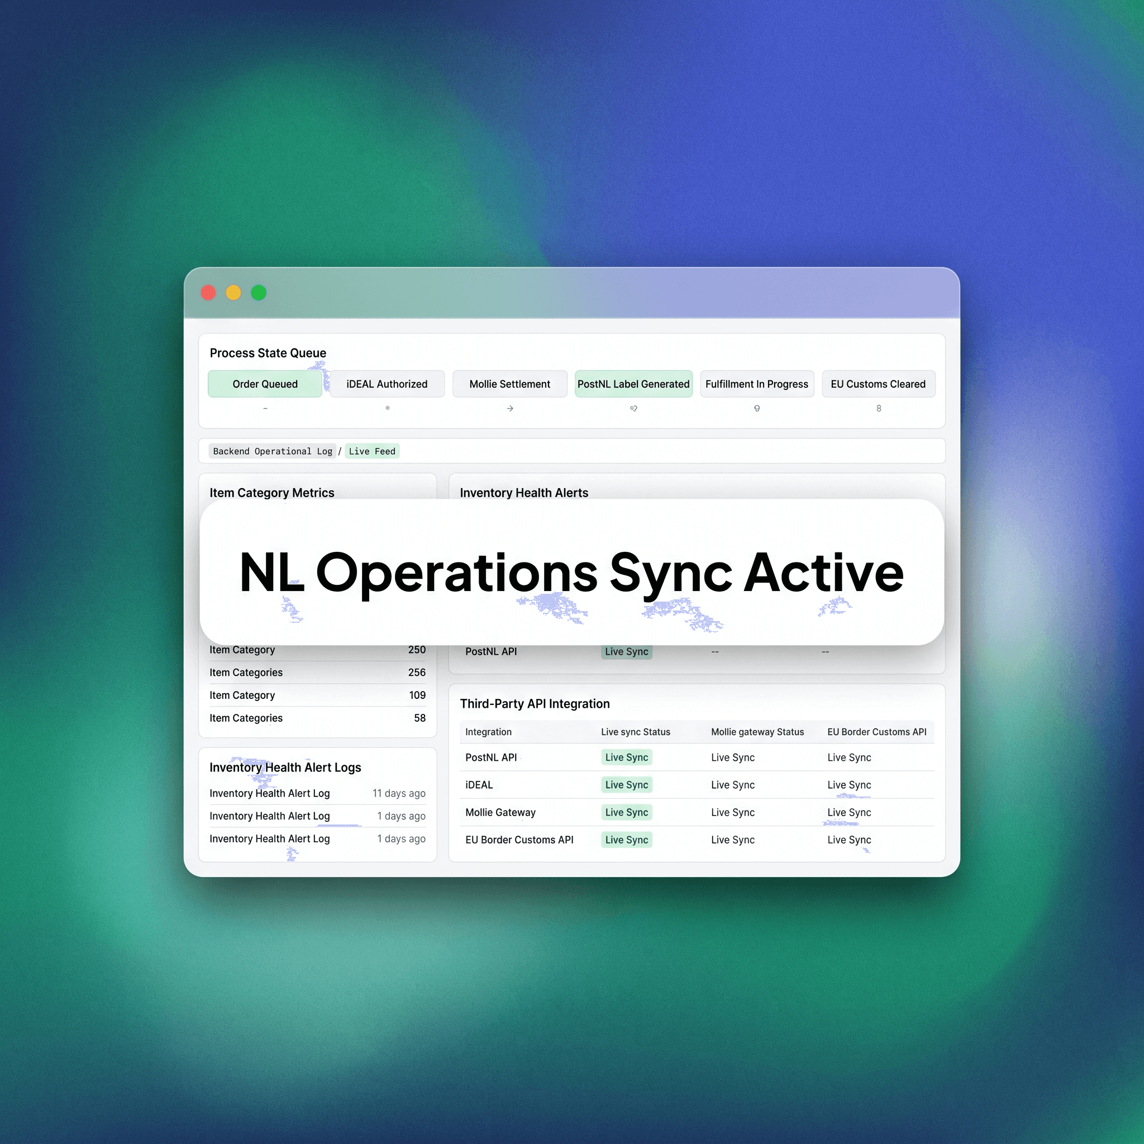This screenshot has width=1144, height=1144.
Task: Open the alert log from 11 days ago
Action: click(x=317, y=793)
